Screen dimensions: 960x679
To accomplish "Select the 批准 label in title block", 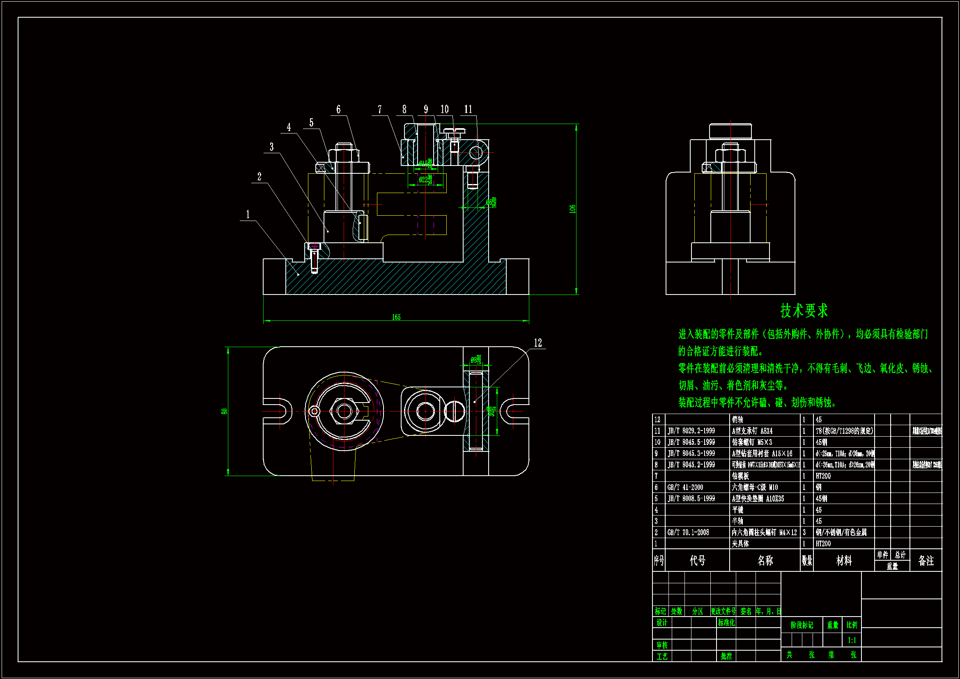I will (x=726, y=656).
